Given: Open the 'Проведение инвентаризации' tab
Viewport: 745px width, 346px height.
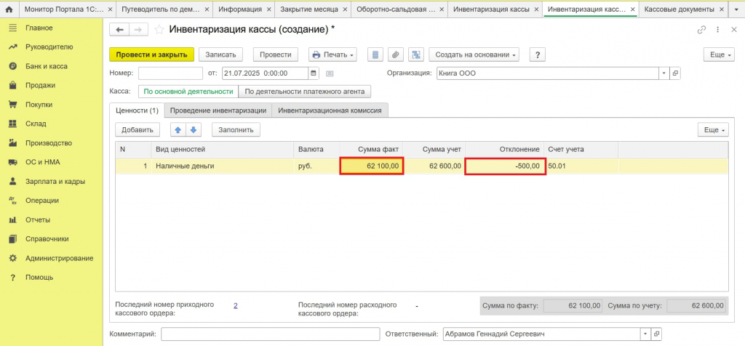Looking at the screenshot, I should (218, 110).
